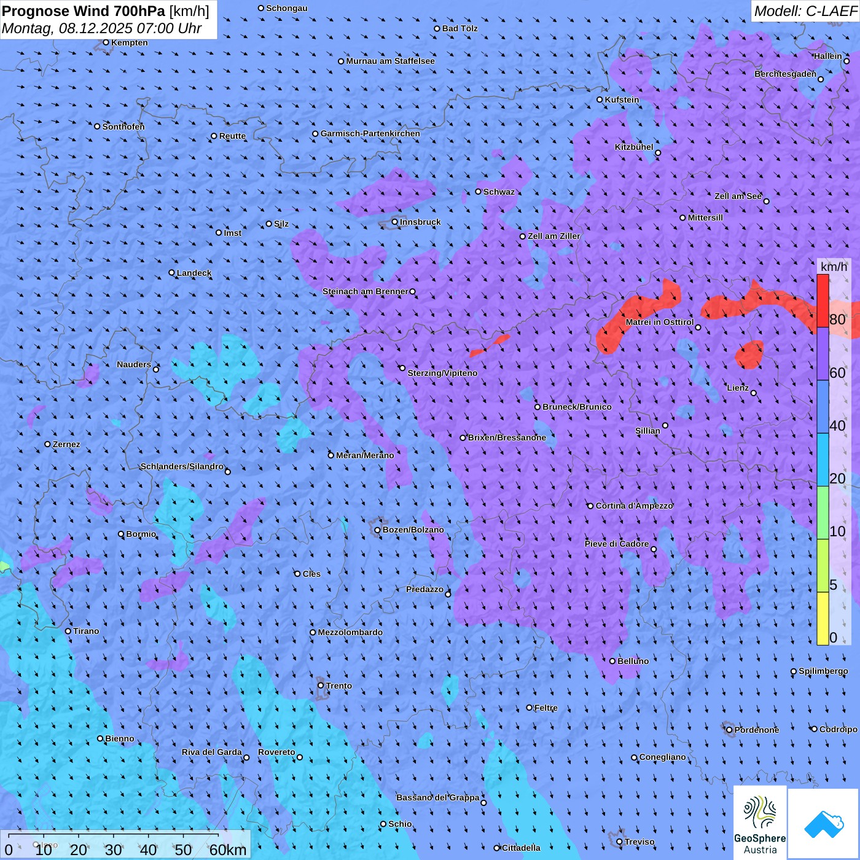
Task: Click the blue cloud arrow logo
Action: 823,824
